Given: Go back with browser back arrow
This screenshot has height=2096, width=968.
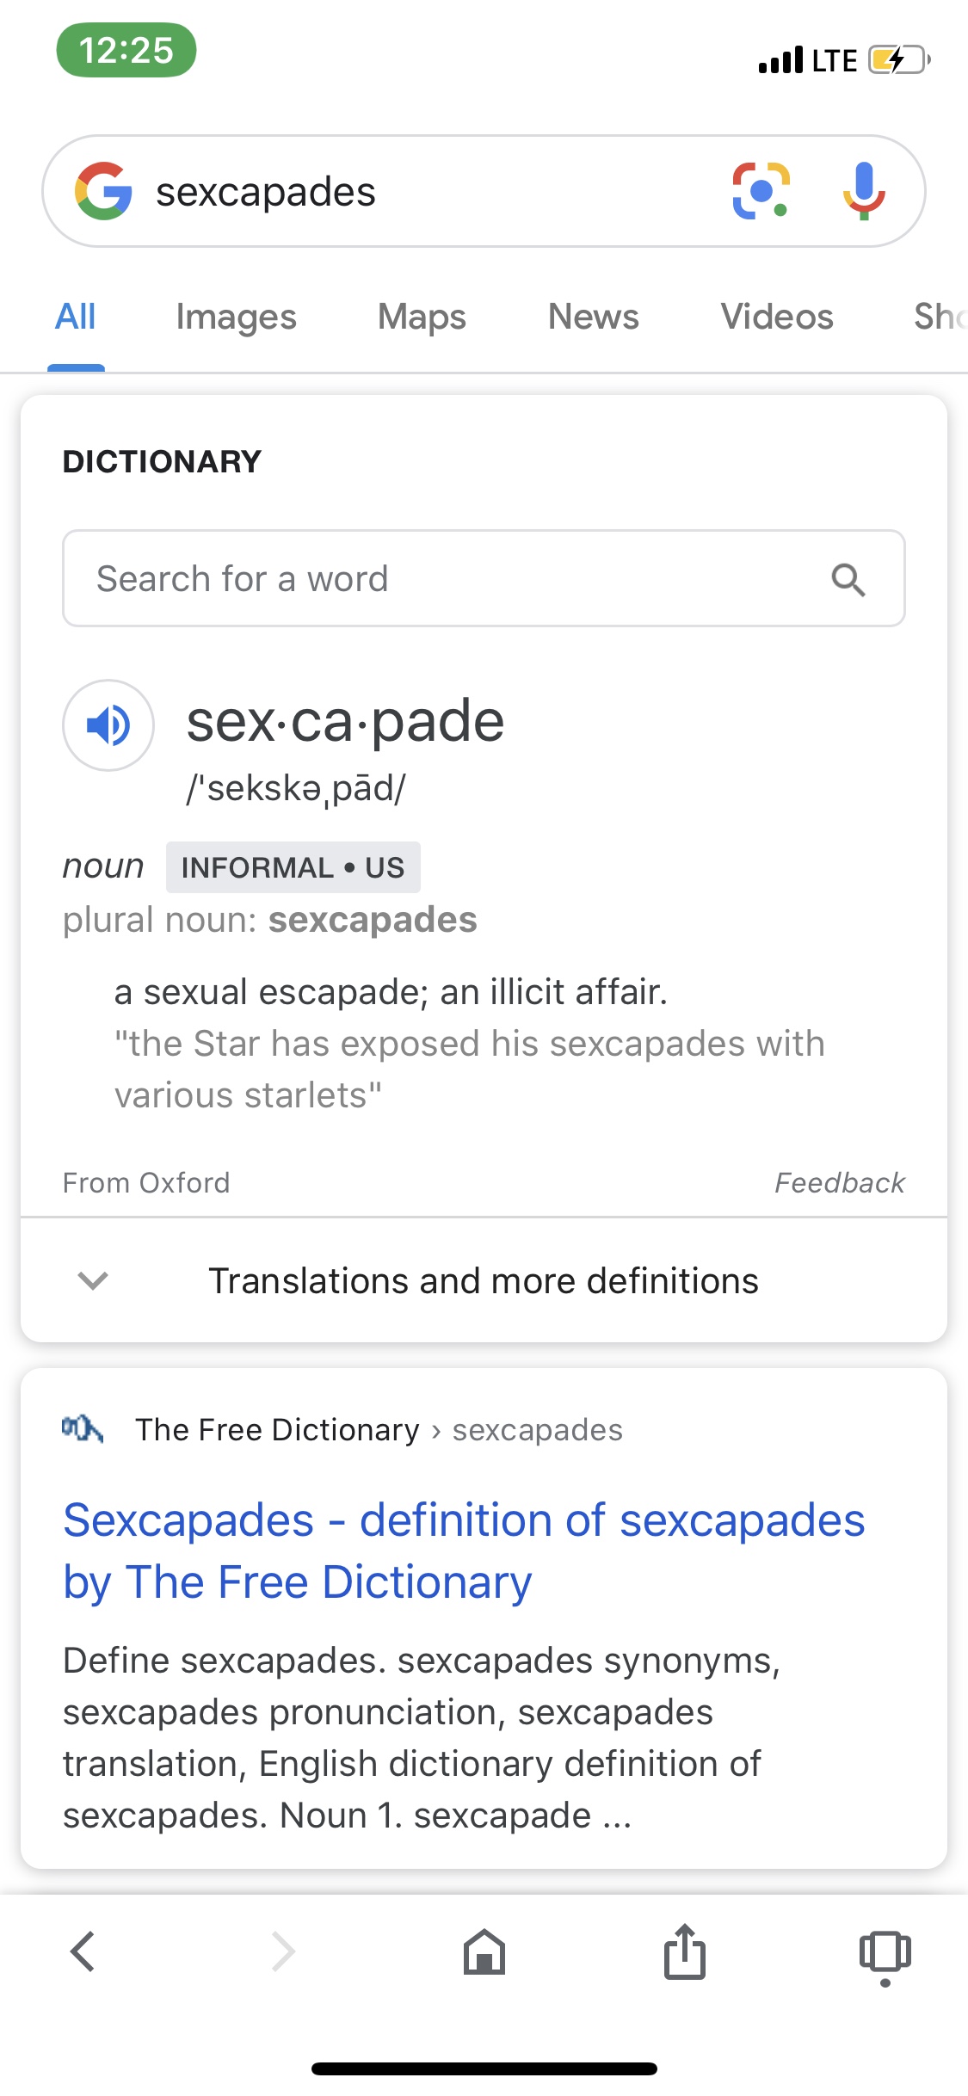Looking at the screenshot, I should [x=83, y=1951].
